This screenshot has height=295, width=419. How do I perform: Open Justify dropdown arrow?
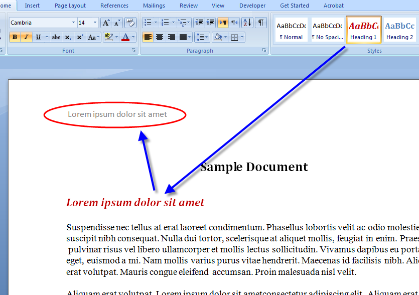pyautogui.click(x=190, y=37)
